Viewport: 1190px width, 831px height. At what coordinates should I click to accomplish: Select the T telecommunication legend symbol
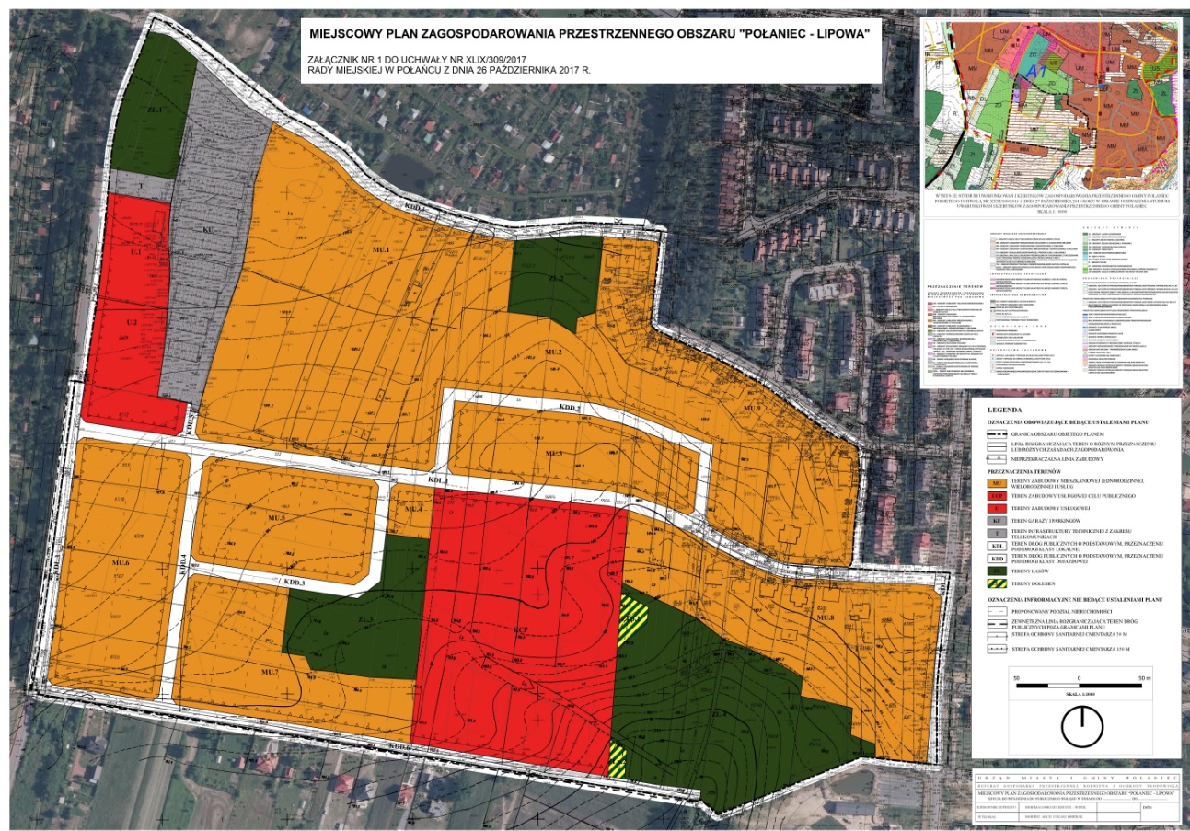[995, 533]
